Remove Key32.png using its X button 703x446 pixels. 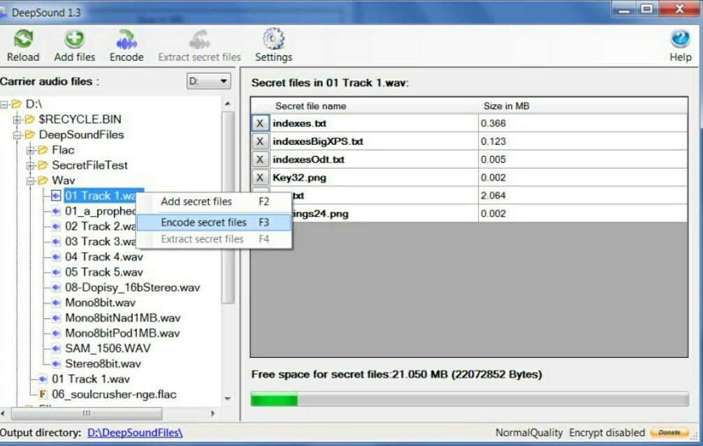coord(260,178)
